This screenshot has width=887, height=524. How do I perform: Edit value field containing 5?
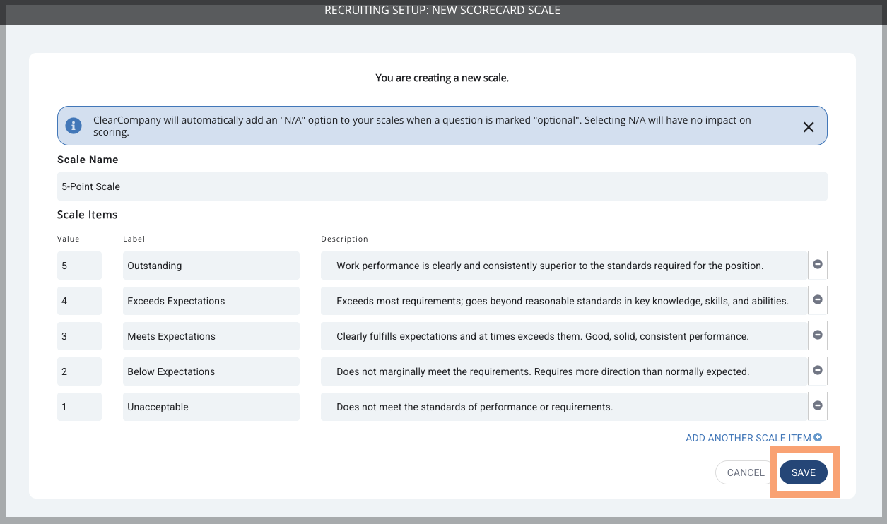pyautogui.click(x=79, y=266)
